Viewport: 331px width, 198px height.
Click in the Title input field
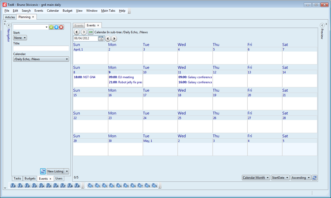[x=41, y=48]
